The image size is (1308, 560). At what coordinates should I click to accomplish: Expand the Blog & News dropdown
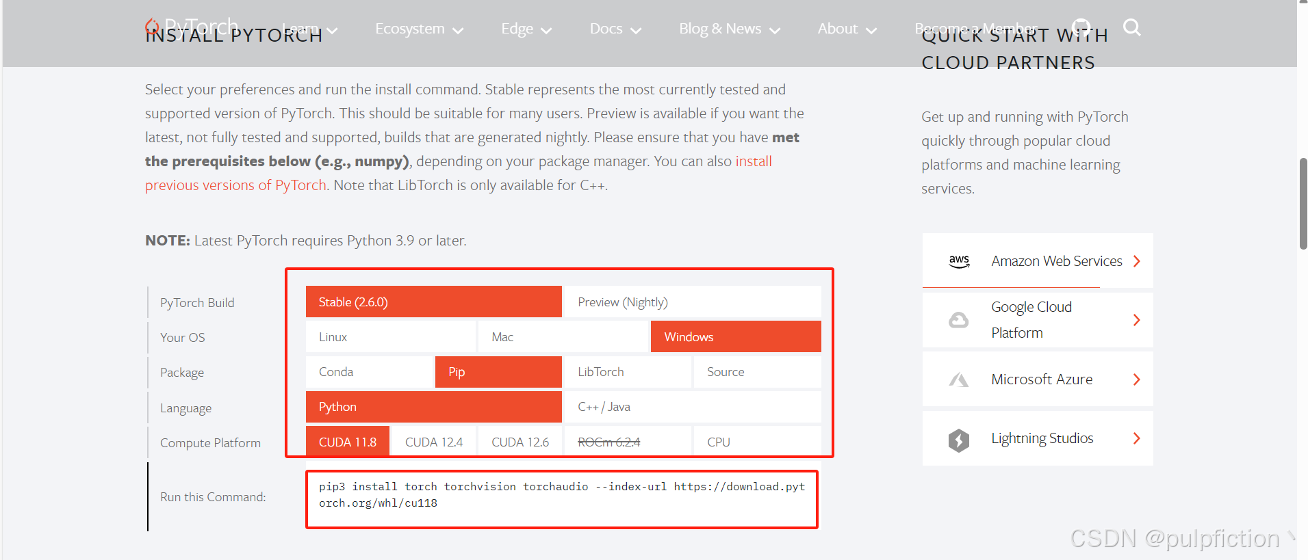(x=730, y=29)
